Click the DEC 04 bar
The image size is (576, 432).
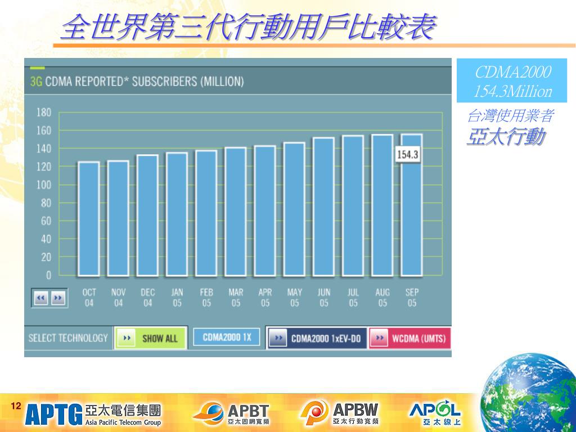click(x=148, y=215)
